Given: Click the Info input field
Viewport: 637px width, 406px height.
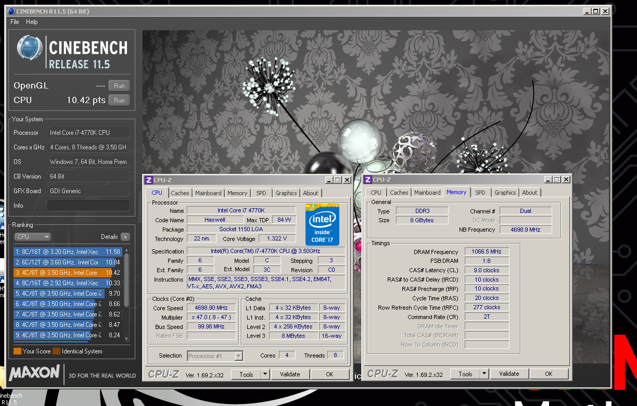Looking at the screenshot, I should click(88, 206).
